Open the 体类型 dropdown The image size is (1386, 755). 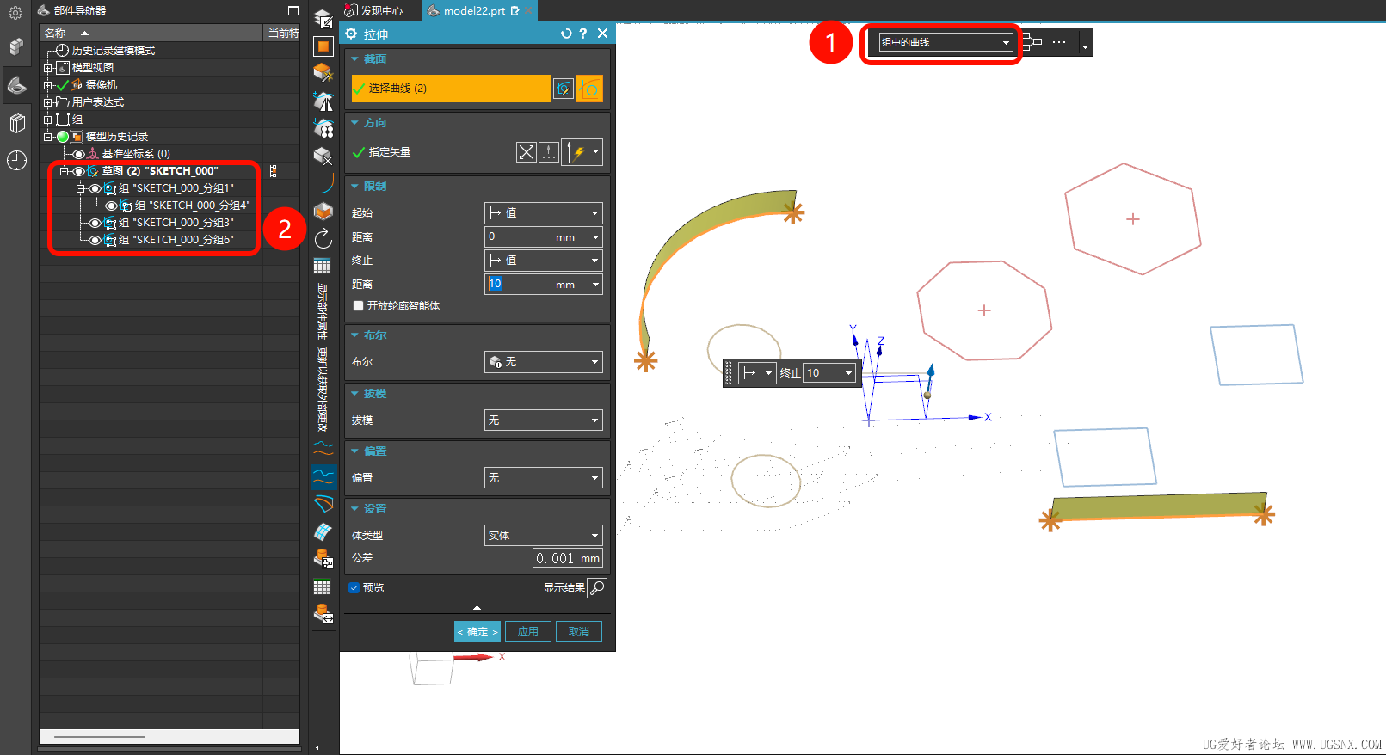point(544,536)
